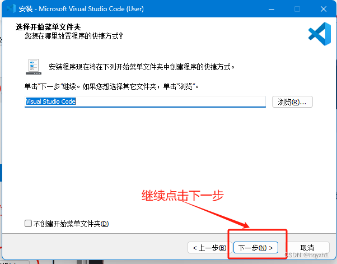
Task: Click the text 您想在哪里放置程序的快捷方式?
Action: point(73,36)
